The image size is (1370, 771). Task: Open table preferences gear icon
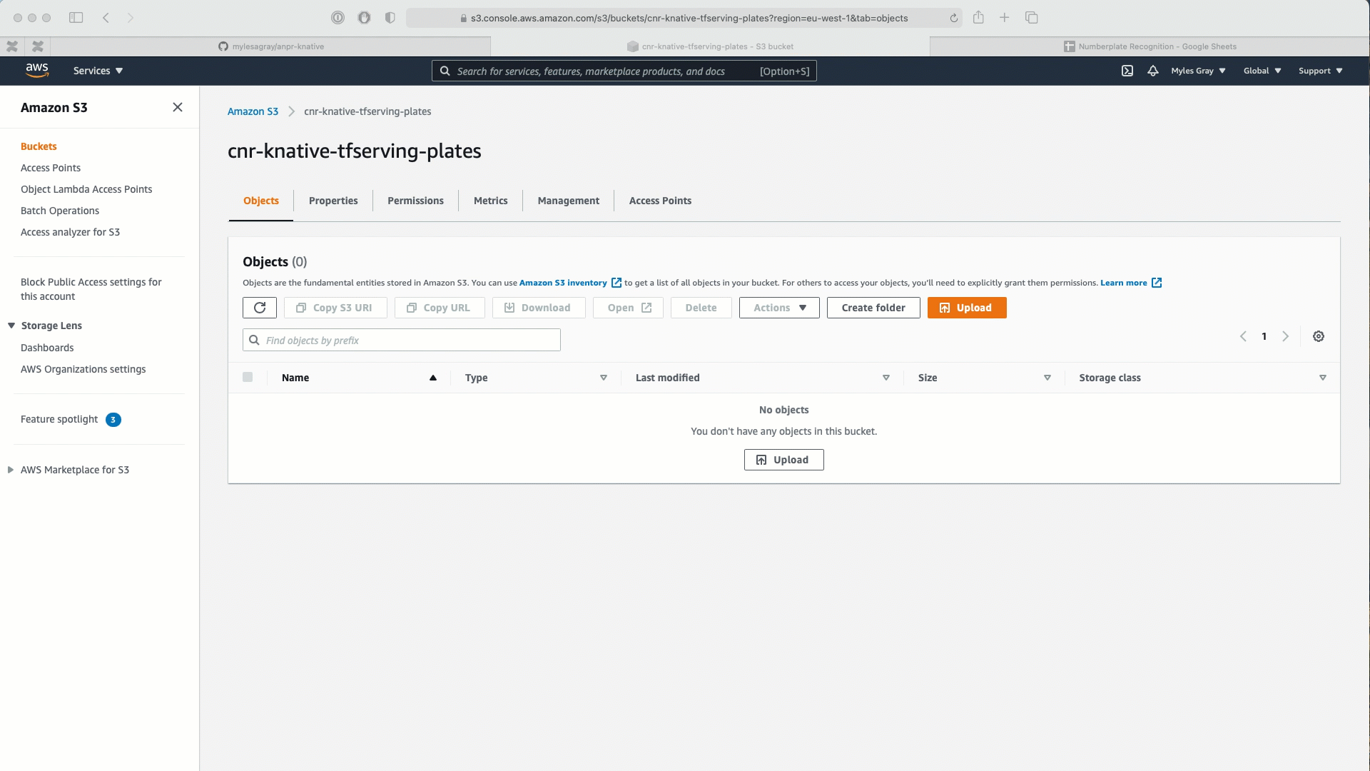(x=1319, y=336)
